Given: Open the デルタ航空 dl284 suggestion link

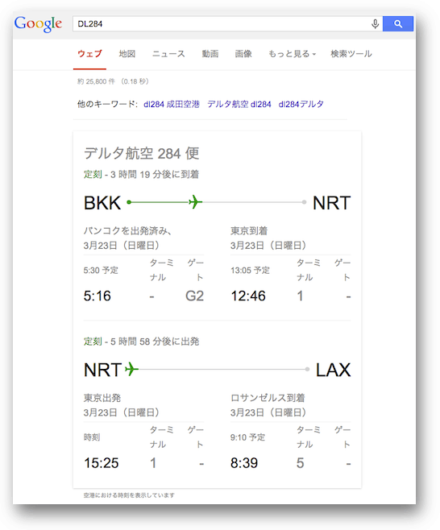Looking at the screenshot, I should [239, 104].
